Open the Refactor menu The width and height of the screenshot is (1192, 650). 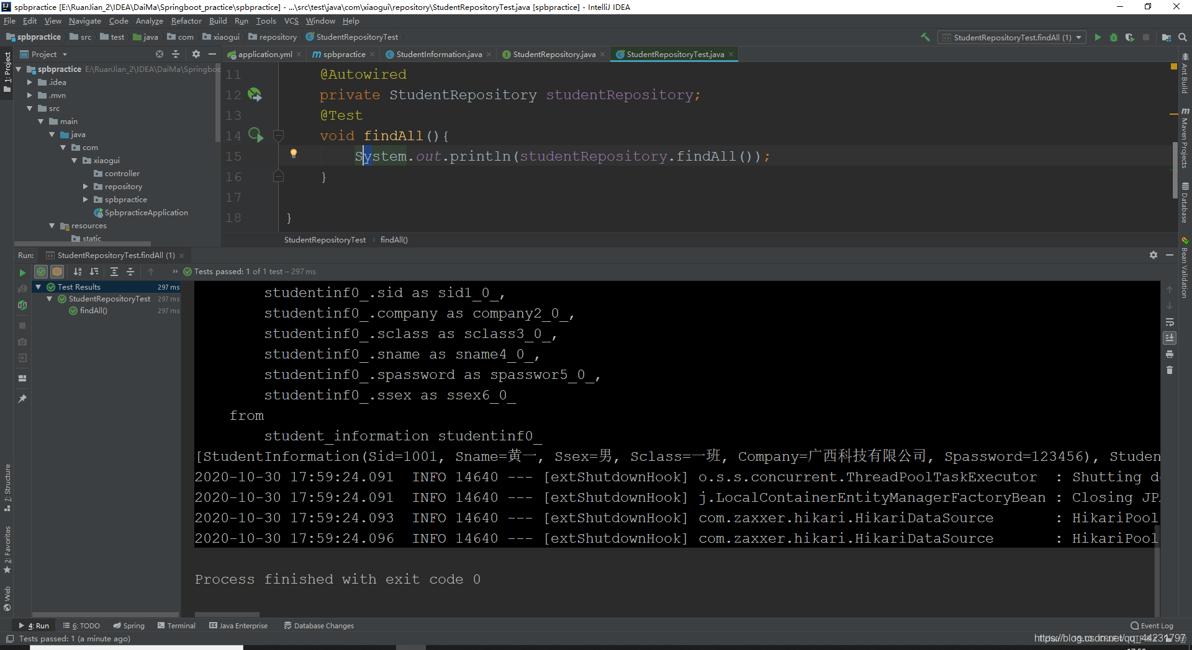[186, 21]
